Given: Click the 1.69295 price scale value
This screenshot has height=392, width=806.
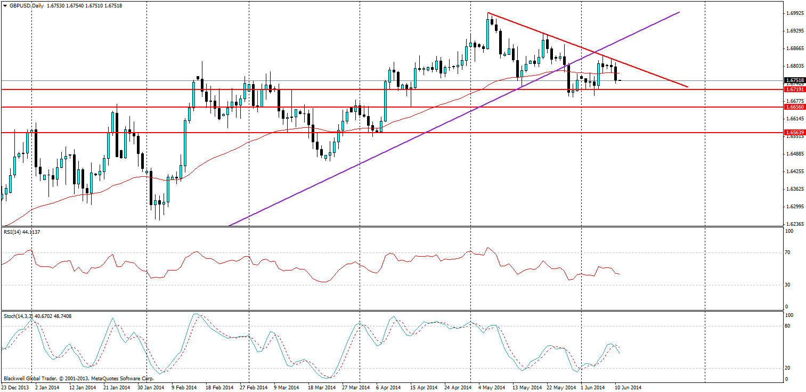Looking at the screenshot, I should pyautogui.click(x=794, y=31).
